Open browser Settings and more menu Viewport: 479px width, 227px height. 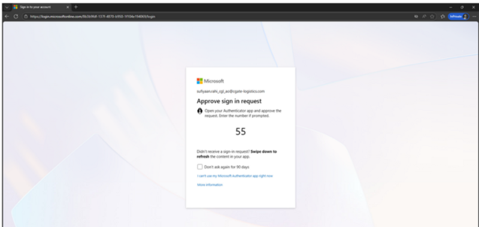(474, 17)
